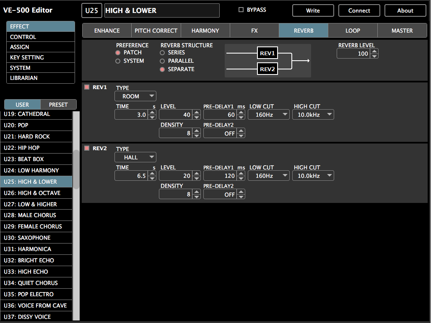This screenshot has height=323, width=431.
Task: Select patch U21: HARD ROCK
Action: [x=36, y=136]
